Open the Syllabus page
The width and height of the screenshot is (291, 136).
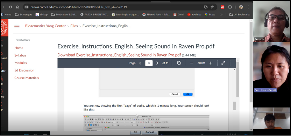20,55
